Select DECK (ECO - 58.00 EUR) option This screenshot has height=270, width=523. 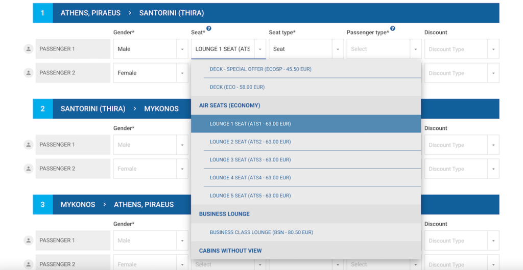coord(306,87)
